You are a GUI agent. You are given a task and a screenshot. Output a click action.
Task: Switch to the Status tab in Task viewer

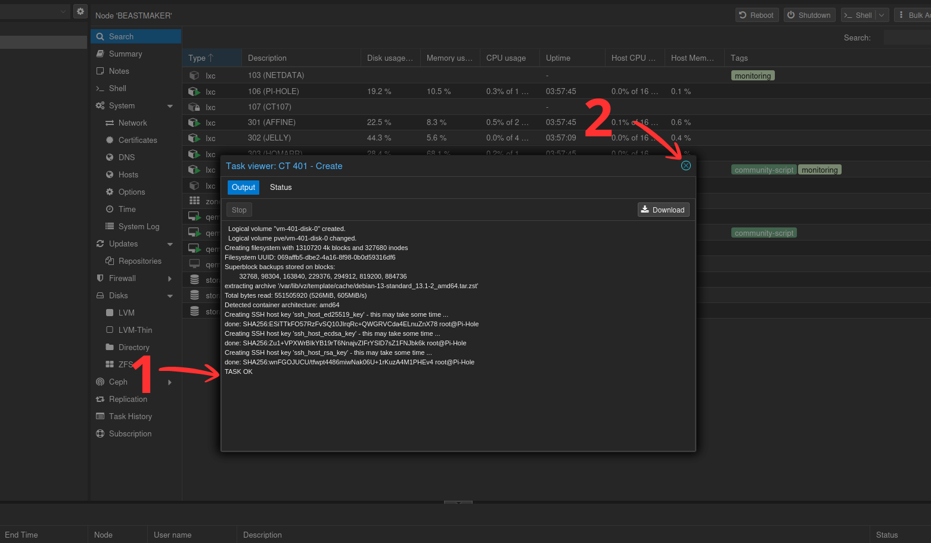[x=281, y=187]
